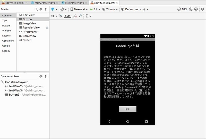Select CoderDojoとは title in preview

click(127, 46)
